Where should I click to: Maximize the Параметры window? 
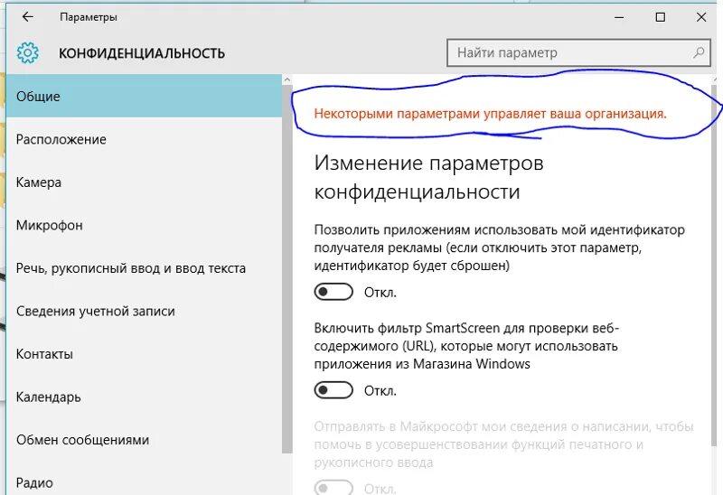click(661, 17)
